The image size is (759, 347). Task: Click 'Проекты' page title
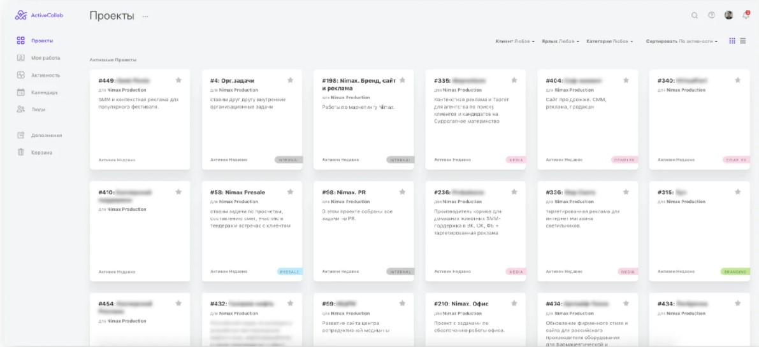(112, 16)
